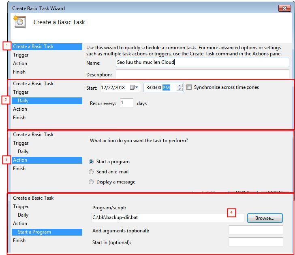Screen dimensions: 295x255
Task: Select the Start a program option
Action: (91, 162)
